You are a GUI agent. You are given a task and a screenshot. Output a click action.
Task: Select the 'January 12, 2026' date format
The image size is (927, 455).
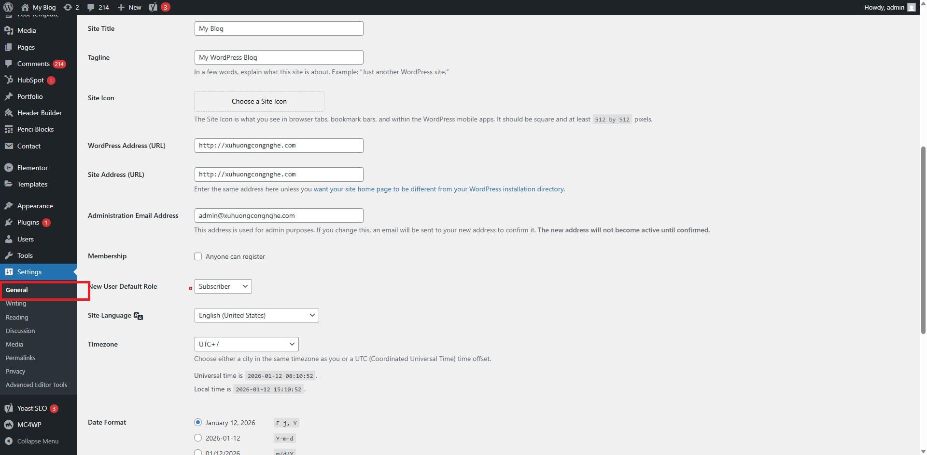point(198,422)
